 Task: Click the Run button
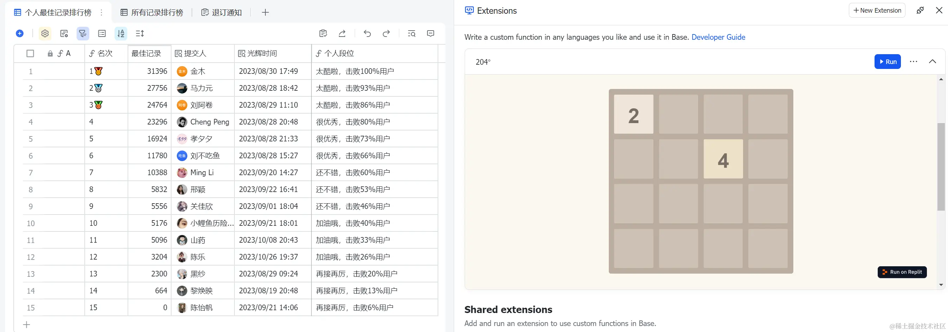[888, 62]
